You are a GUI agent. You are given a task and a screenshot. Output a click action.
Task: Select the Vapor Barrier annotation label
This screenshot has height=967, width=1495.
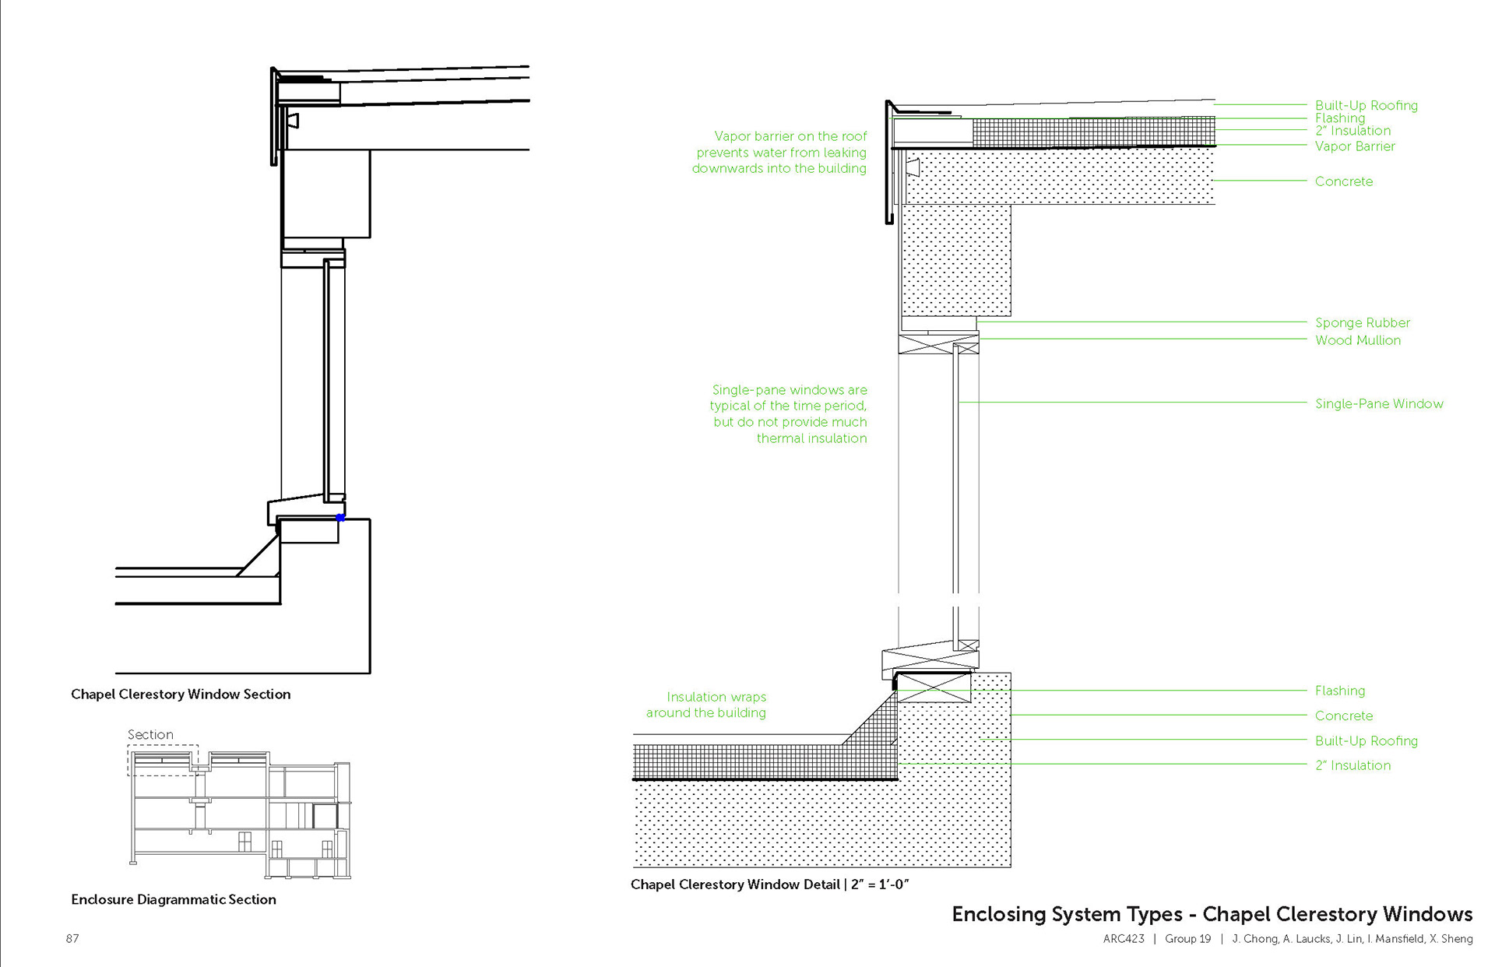coord(1354,146)
